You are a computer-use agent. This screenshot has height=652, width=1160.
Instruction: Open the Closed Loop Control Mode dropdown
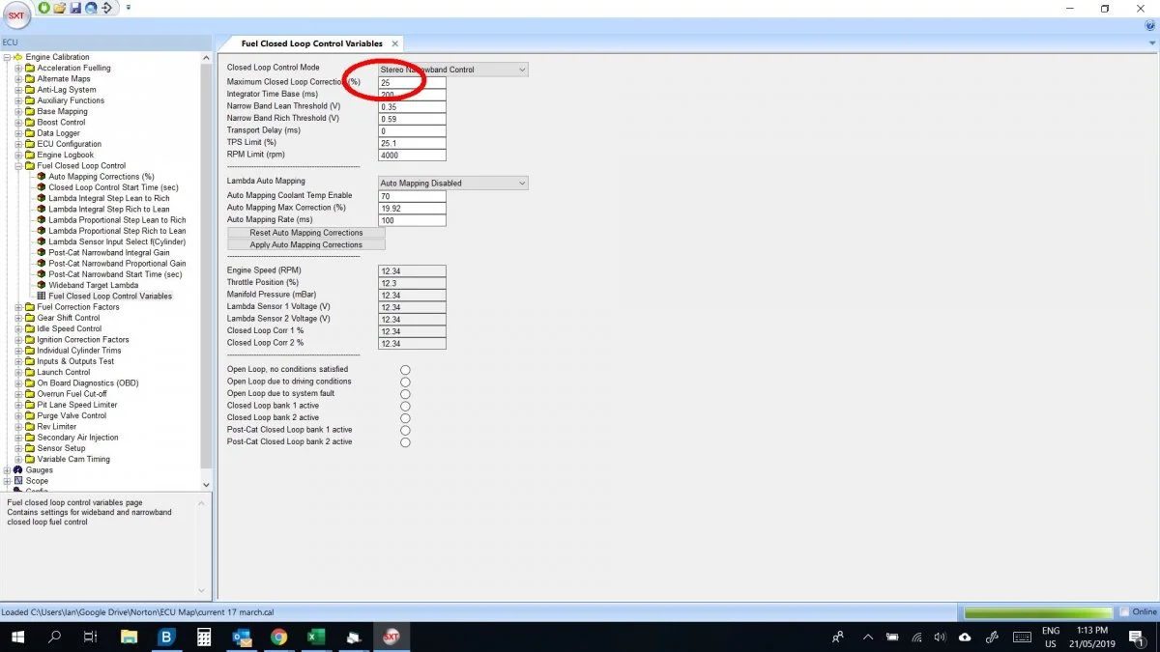click(x=522, y=70)
